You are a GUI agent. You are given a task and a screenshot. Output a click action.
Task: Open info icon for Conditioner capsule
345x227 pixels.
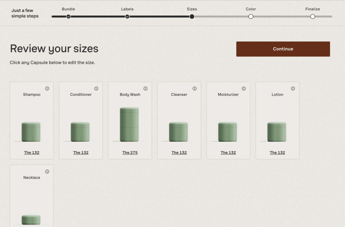click(x=96, y=89)
